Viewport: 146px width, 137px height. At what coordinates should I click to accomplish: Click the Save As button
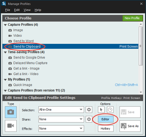130,126
